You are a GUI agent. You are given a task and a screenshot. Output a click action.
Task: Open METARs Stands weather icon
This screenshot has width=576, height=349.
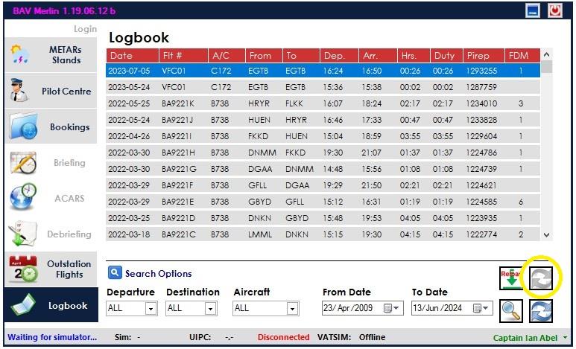tap(21, 54)
